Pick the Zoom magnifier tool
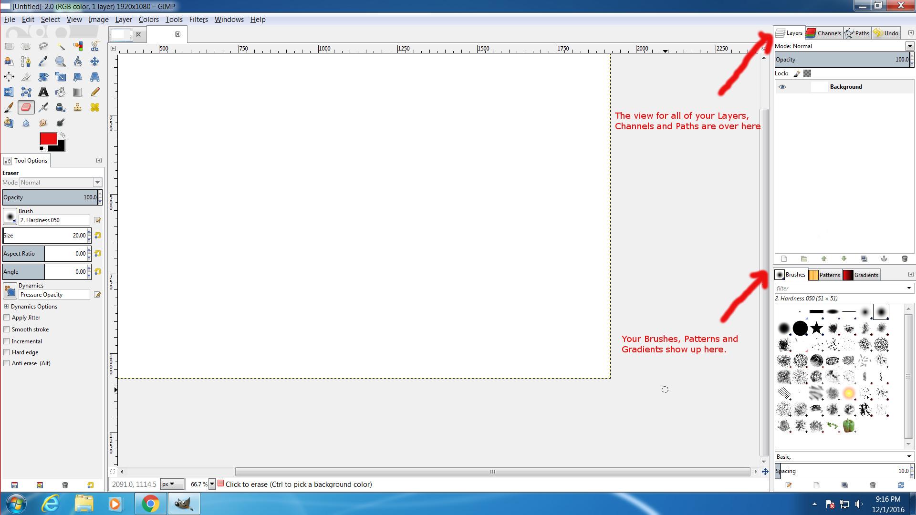This screenshot has height=515, width=916. coord(60,62)
